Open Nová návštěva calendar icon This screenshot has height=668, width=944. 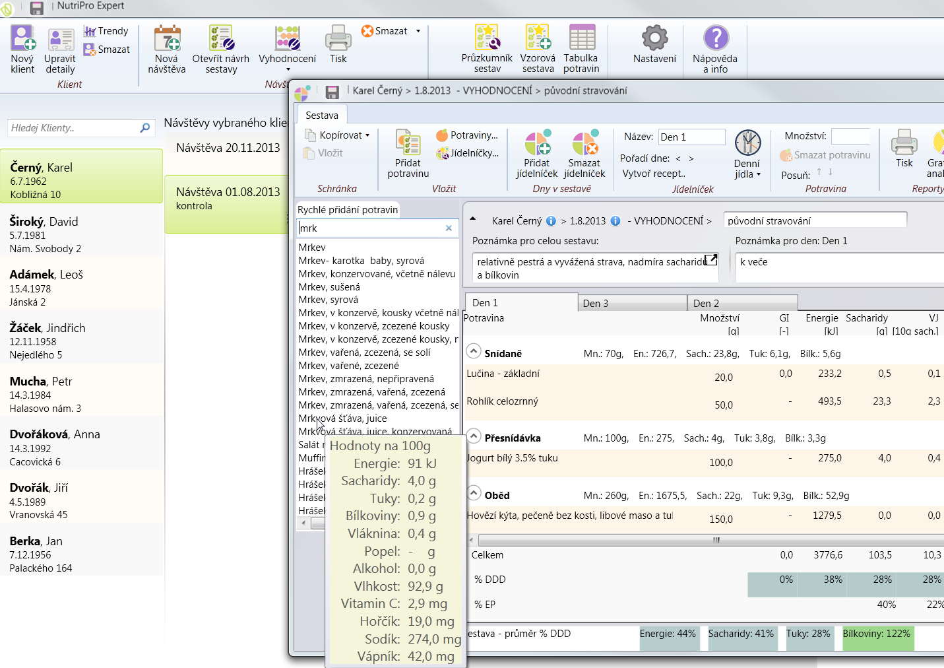coord(167,40)
